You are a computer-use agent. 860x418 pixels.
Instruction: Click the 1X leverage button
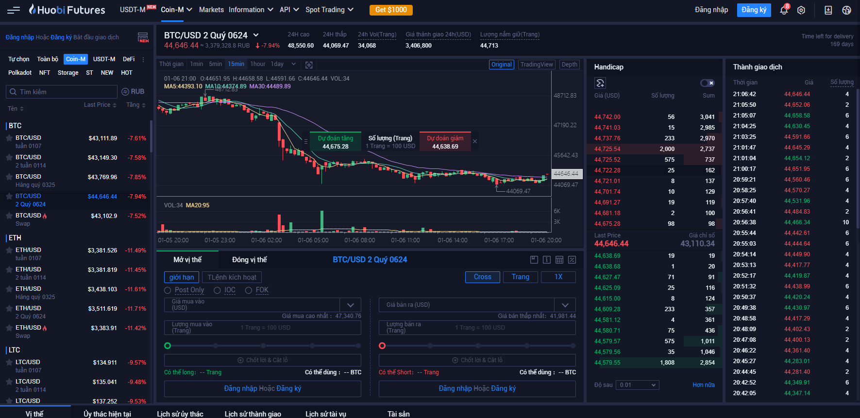click(558, 277)
